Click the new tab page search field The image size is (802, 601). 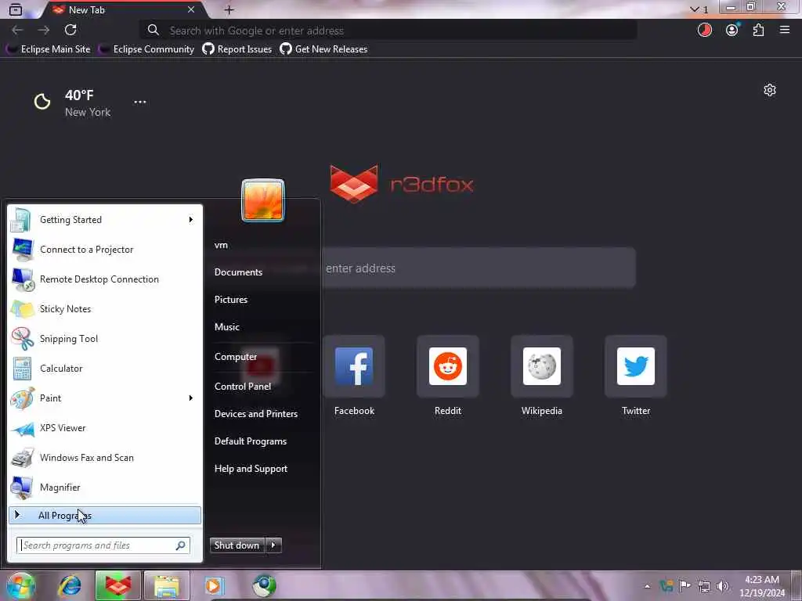click(479, 268)
